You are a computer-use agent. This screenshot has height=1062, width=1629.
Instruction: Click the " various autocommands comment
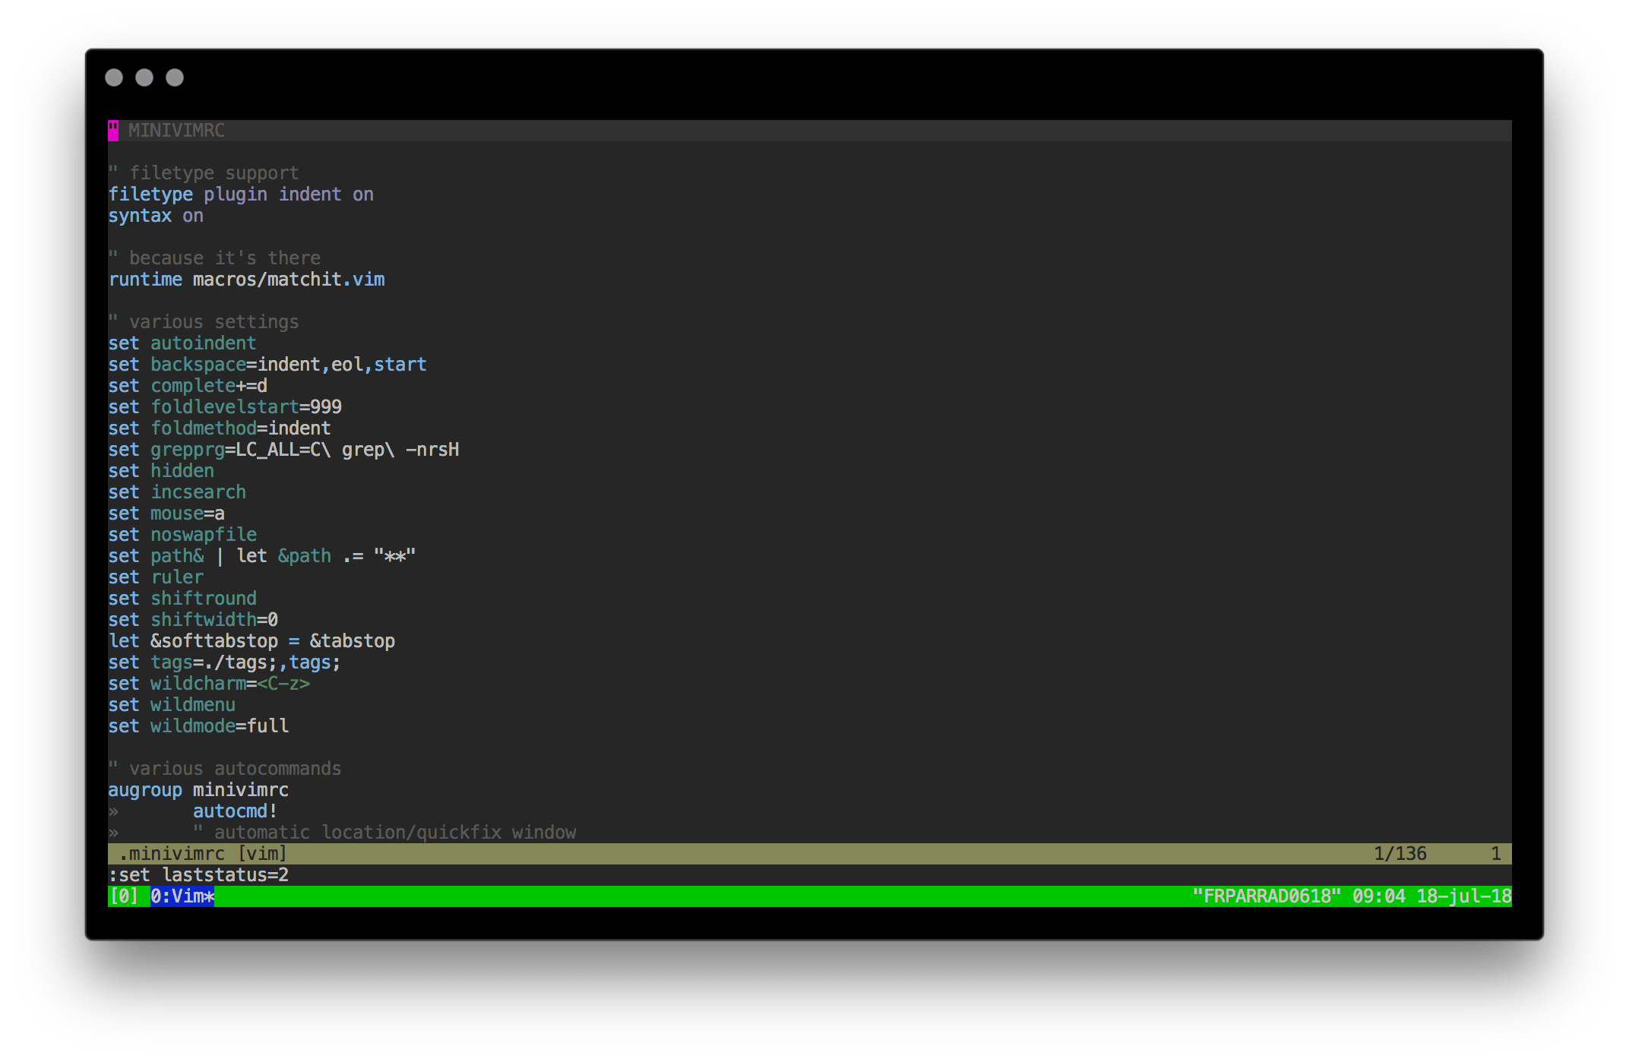tap(225, 769)
